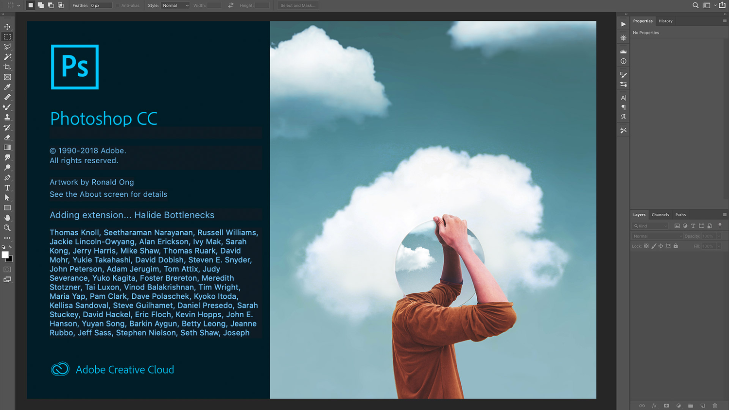Switch to the Channels tab
Viewport: 729px width, 410px height.
pyautogui.click(x=660, y=215)
